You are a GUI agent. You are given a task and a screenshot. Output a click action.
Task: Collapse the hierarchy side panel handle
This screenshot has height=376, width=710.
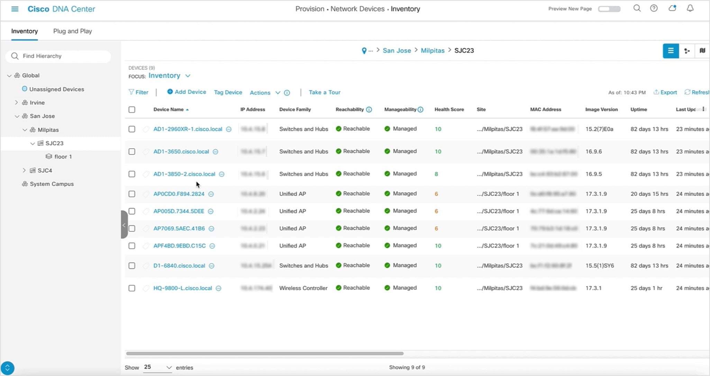point(124,225)
